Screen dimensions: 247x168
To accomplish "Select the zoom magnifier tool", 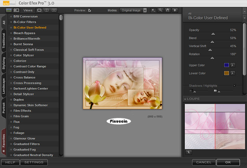I will pyautogui.click(x=160, y=10).
